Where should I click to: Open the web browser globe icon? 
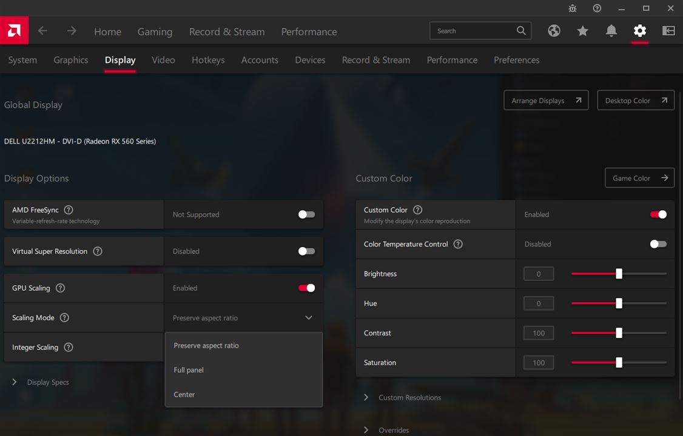click(x=554, y=30)
